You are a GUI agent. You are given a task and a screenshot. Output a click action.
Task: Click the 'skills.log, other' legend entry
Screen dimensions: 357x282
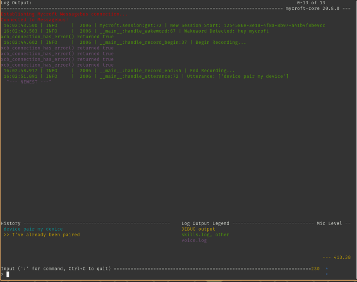pyautogui.click(x=205, y=235)
